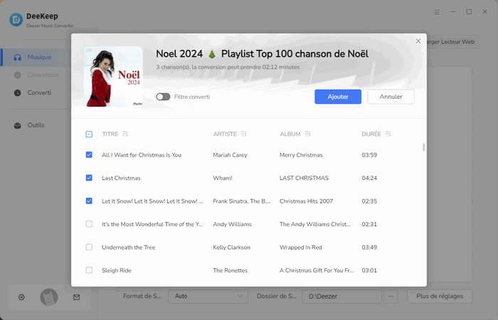Click the Wham! artist cell

[x=222, y=178]
